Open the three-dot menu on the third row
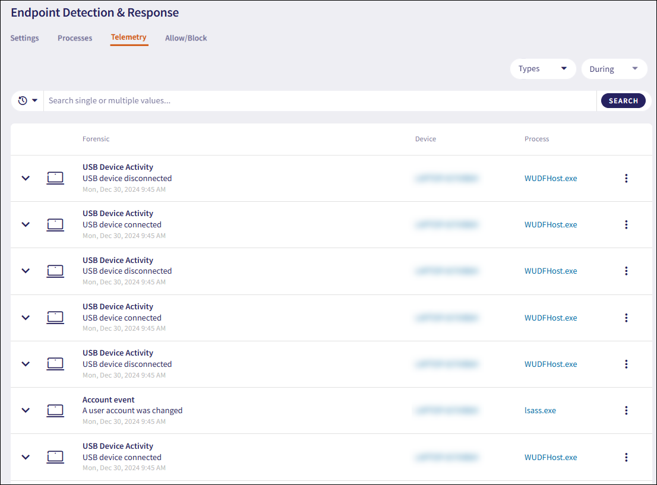The height and width of the screenshot is (485, 657). click(x=626, y=271)
